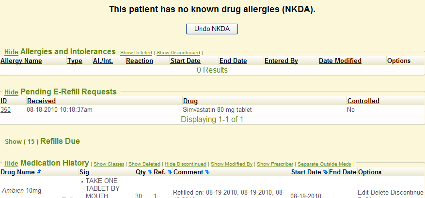Expand the Refills Due list
425x198 pixels.
(21, 142)
